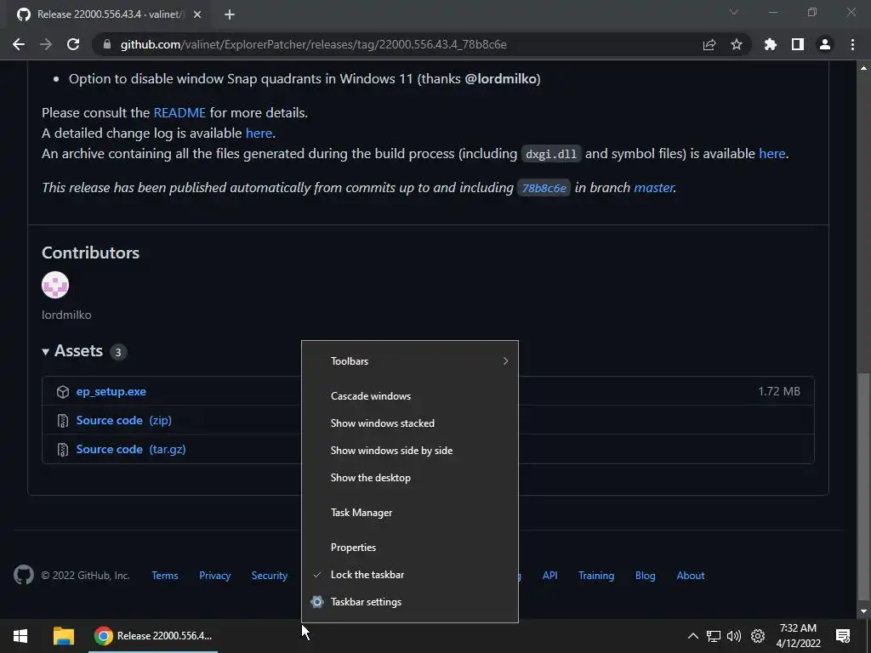Click the scrollbar down arrow
This screenshot has width=871, height=653.
(863, 611)
